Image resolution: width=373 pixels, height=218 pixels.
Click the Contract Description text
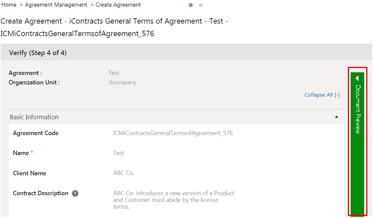click(174, 200)
